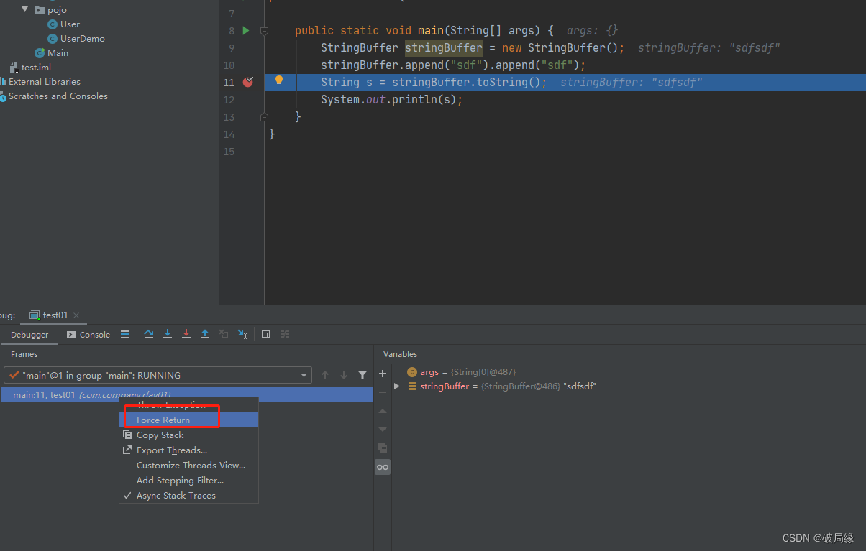Click the move watch down icon
866x551 pixels.
tap(383, 430)
